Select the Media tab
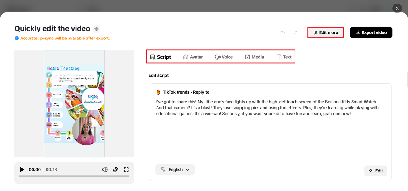408x191 pixels. coord(254,57)
